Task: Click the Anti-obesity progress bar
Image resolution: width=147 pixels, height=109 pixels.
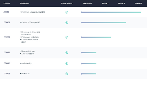Action: pos(89,63)
